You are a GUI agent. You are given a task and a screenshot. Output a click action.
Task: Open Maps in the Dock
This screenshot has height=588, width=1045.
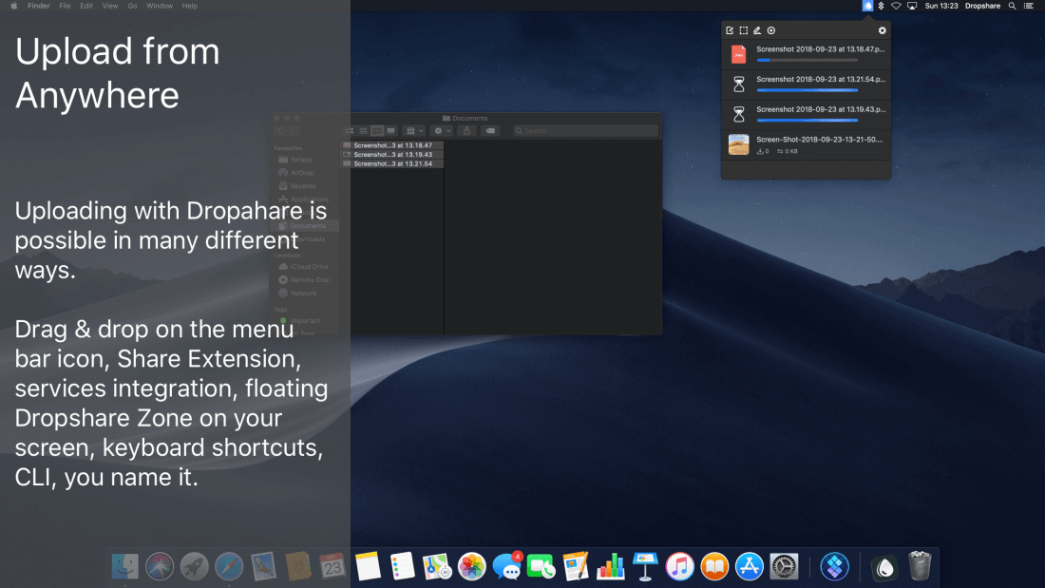pyautogui.click(x=437, y=567)
